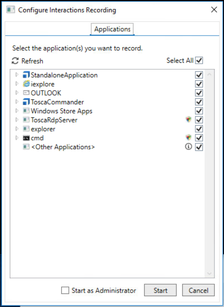Uncheck the explorer application checkbox
Screen dimensions: 224x307
pyautogui.click(x=199, y=129)
